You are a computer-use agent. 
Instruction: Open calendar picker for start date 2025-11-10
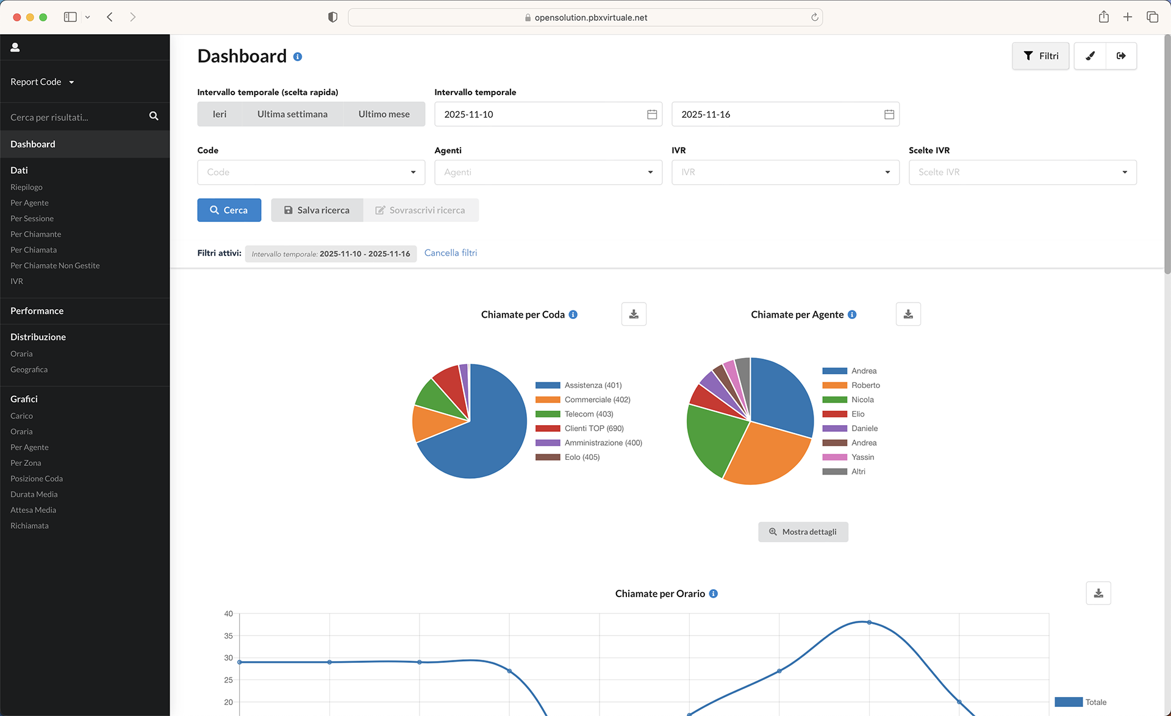[652, 114]
